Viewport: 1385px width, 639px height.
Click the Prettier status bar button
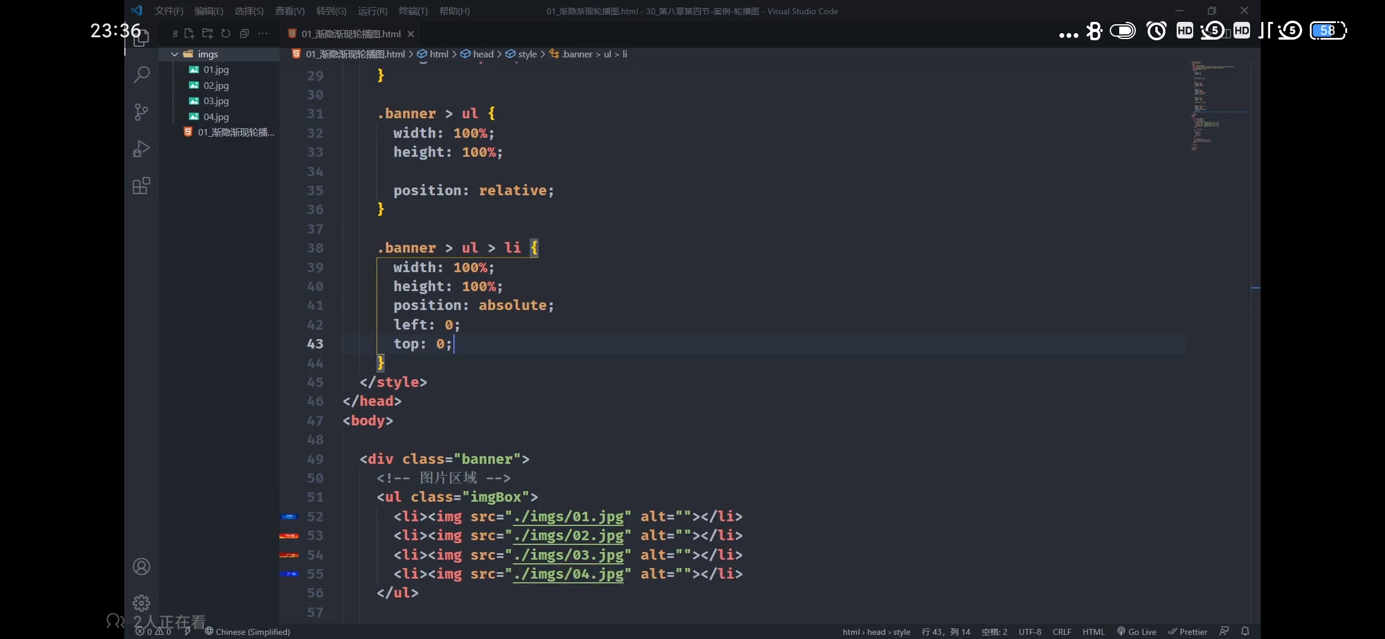pyautogui.click(x=1187, y=631)
